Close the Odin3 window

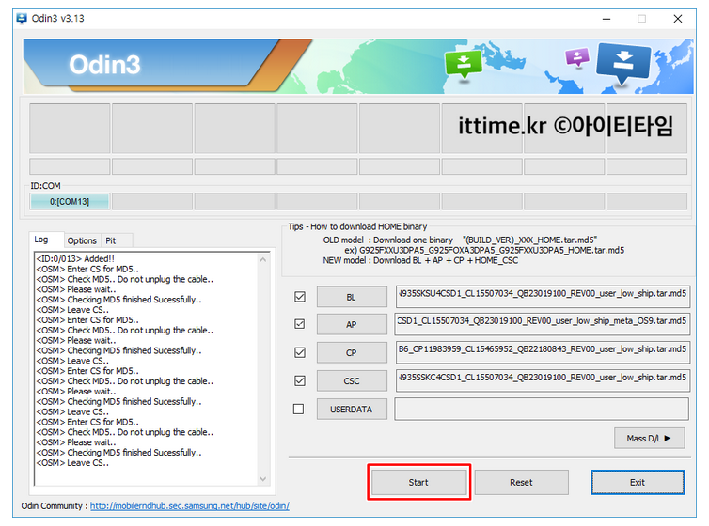[x=677, y=19]
